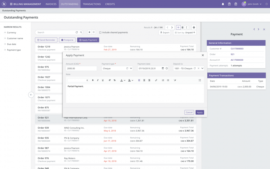The image size is (270, 169).
Task: Open the Invoices tab
Action: click(x=51, y=4)
